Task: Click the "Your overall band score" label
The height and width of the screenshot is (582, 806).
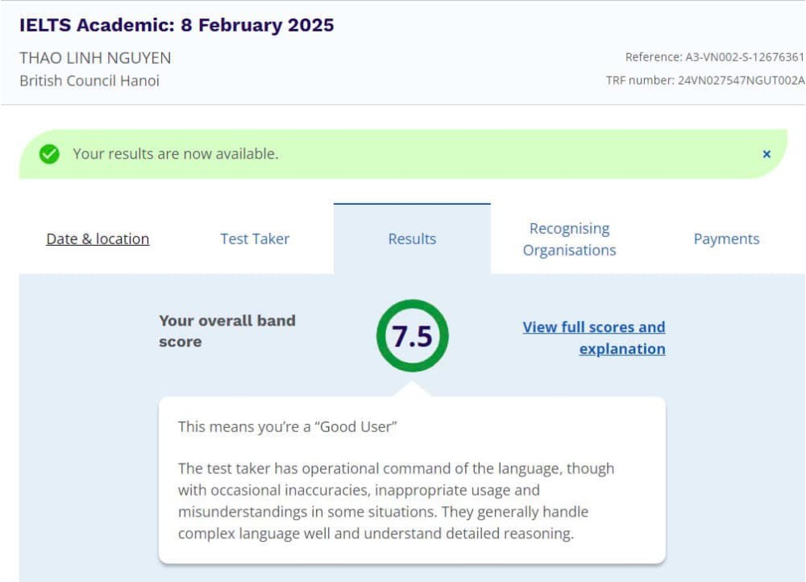Action: (226, 330)
